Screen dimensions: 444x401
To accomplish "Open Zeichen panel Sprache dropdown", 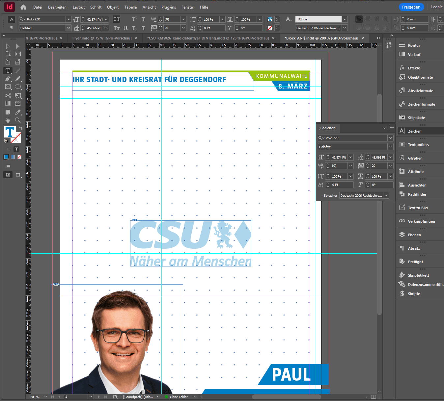I will (x=386, y=195).
